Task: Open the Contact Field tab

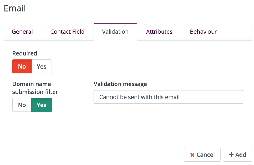Action: (67, 32)
